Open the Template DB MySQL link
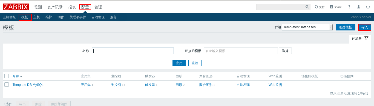The height and width of the screenshot is (106, 374). (x=28, y=85)
